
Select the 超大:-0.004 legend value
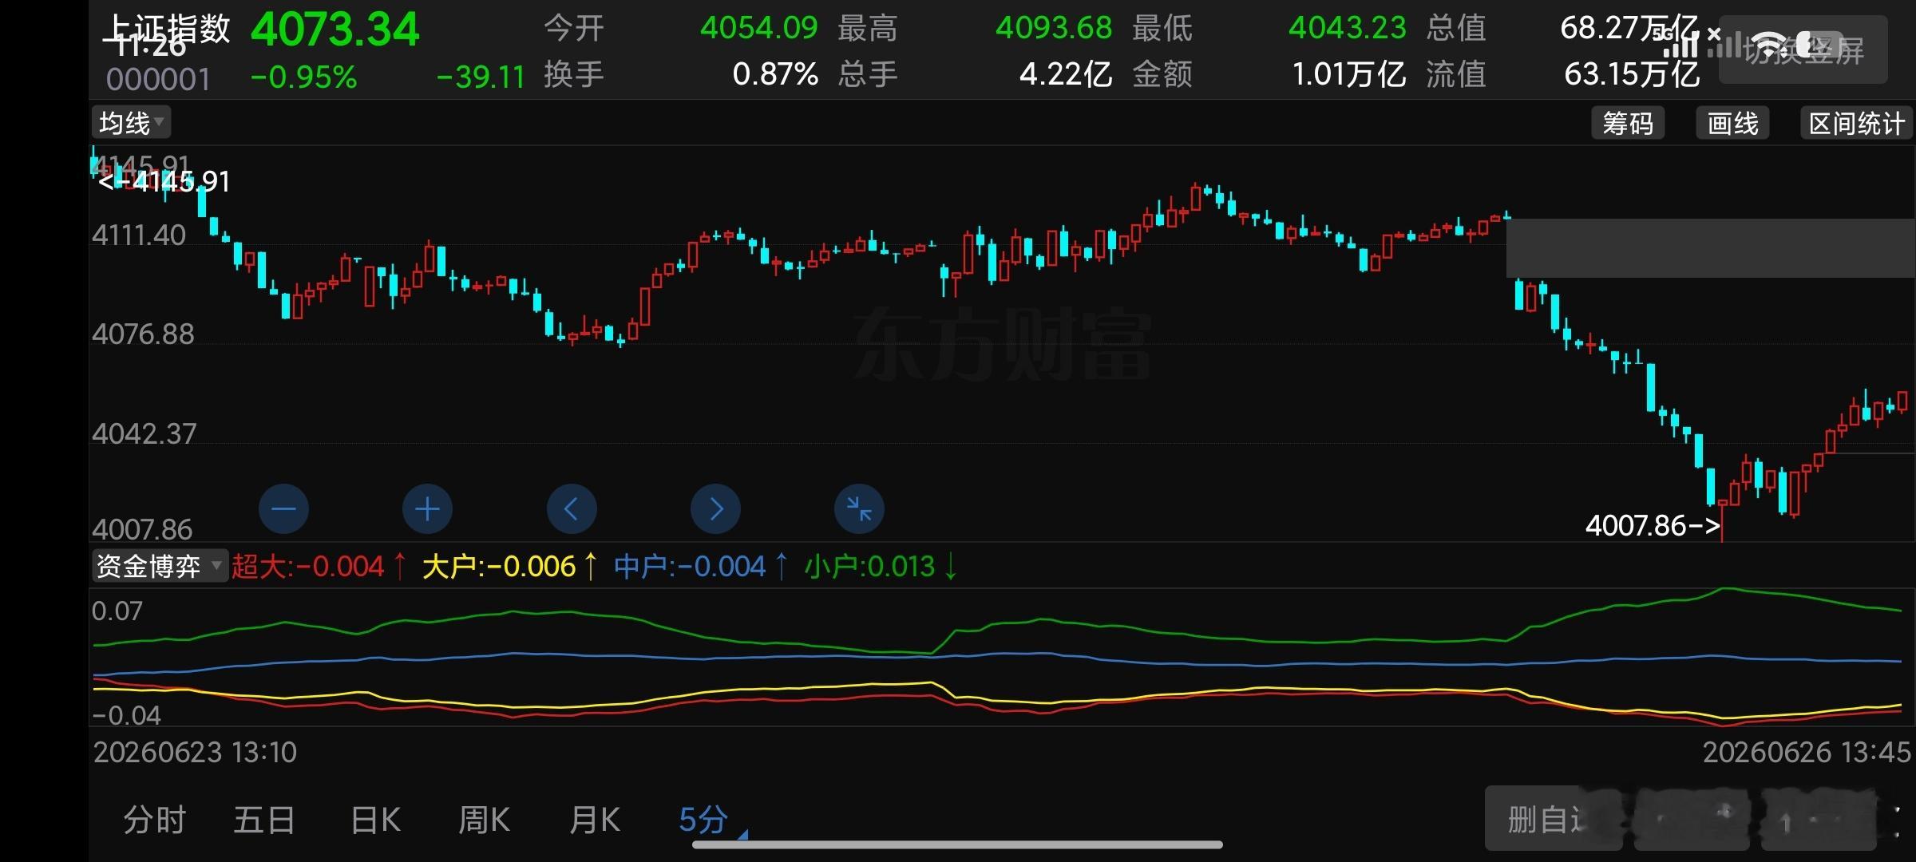point(319,566)
